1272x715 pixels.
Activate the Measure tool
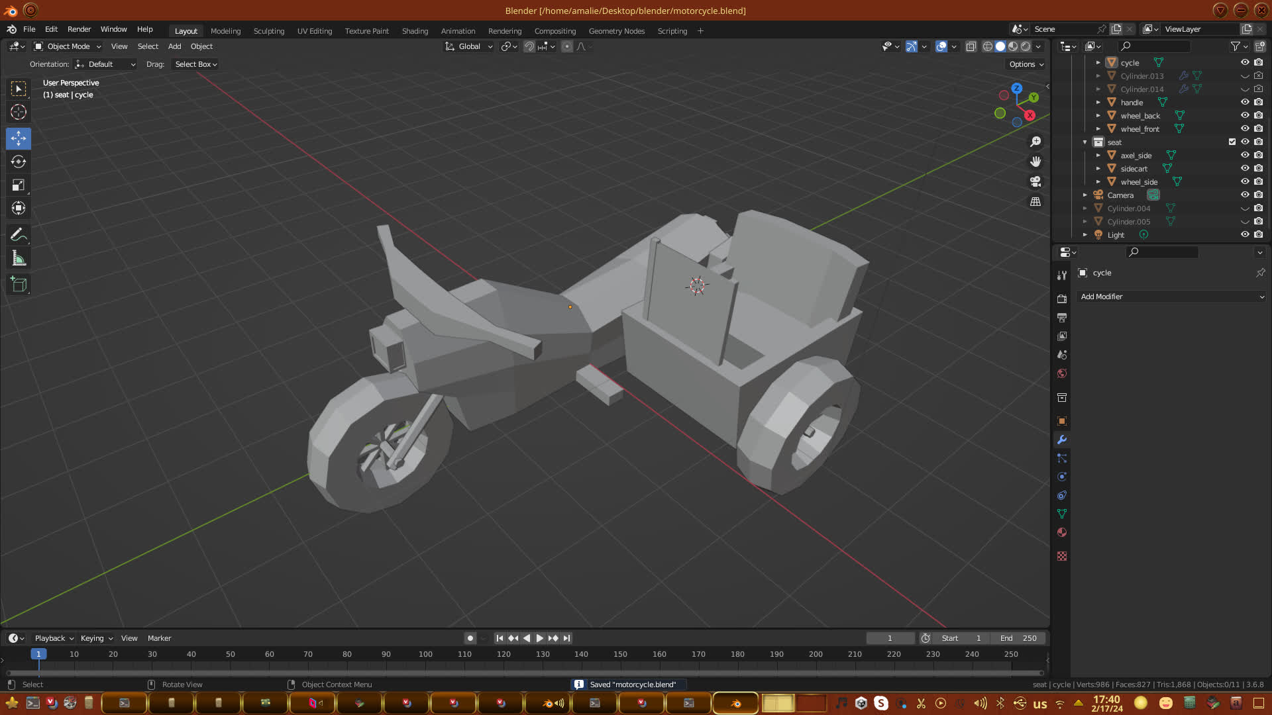point(19,259)
